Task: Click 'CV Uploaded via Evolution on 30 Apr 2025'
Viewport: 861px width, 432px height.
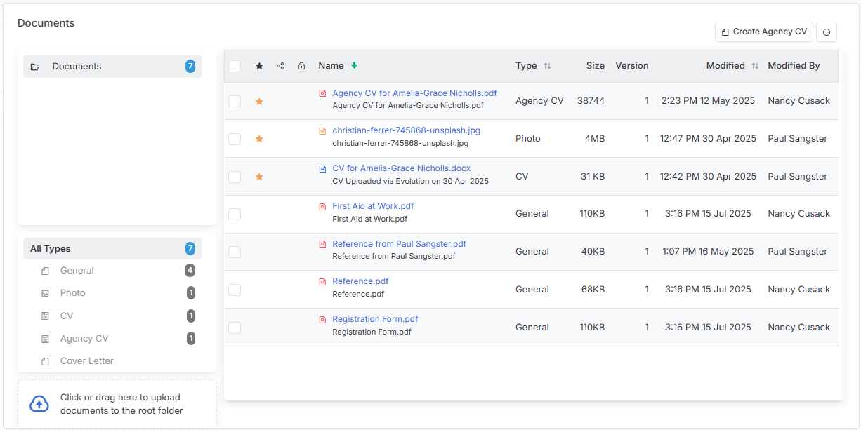Action: pos(410,181)
